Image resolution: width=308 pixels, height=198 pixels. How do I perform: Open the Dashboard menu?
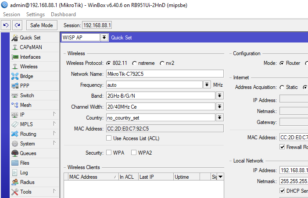point(63,14)
